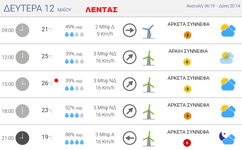Screen dimensions: 242x150
Task: Click the blue wind turbine icon at 09:00
Action: pyautogui.click(x=149, y=32)
